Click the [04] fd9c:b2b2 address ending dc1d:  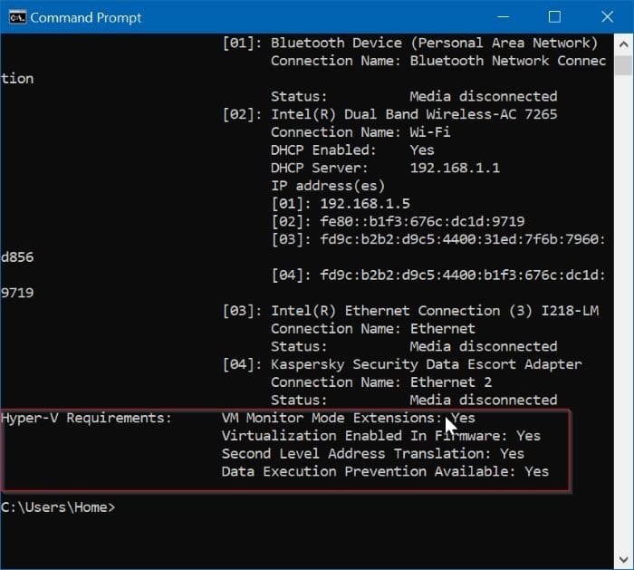(463, 275)
